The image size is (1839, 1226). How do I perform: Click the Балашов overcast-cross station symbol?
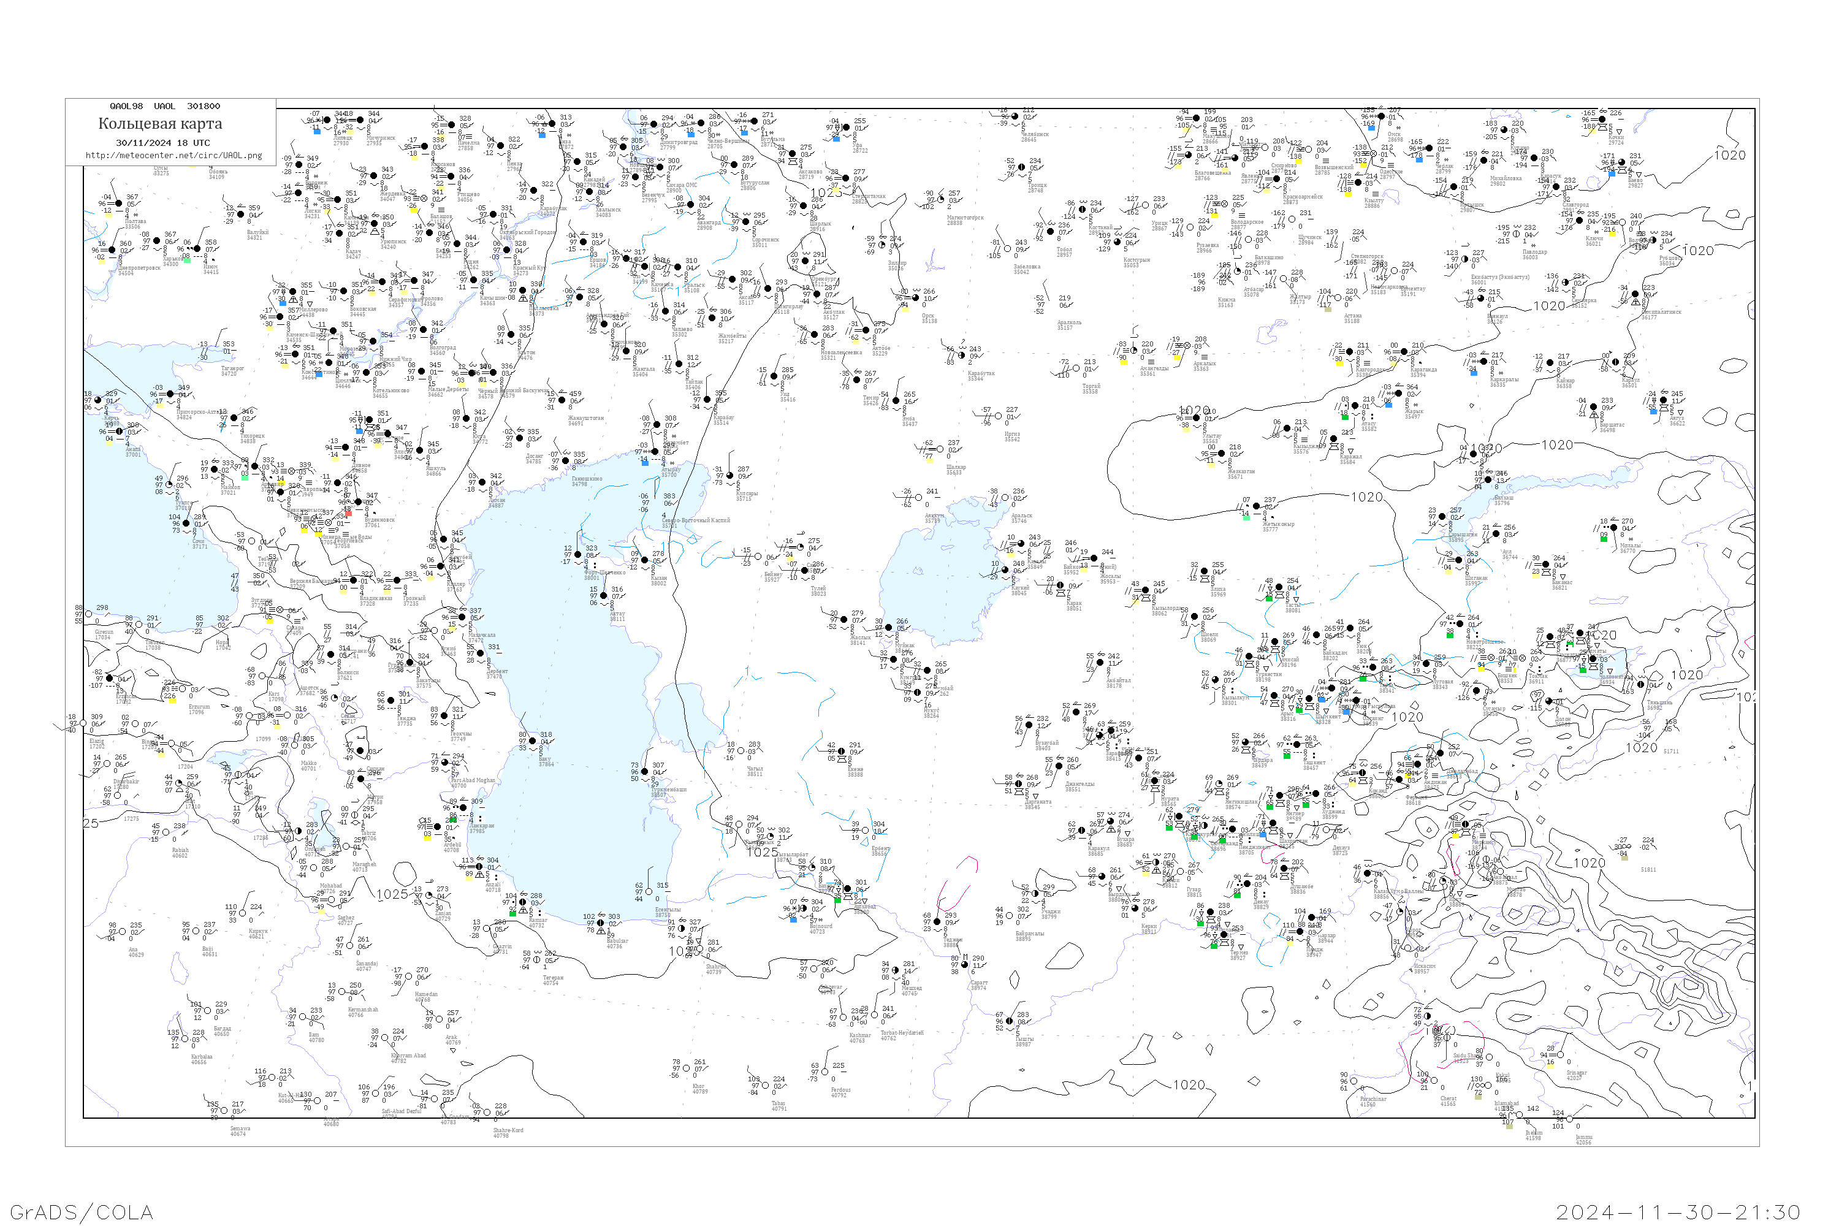tap(424, 199)
